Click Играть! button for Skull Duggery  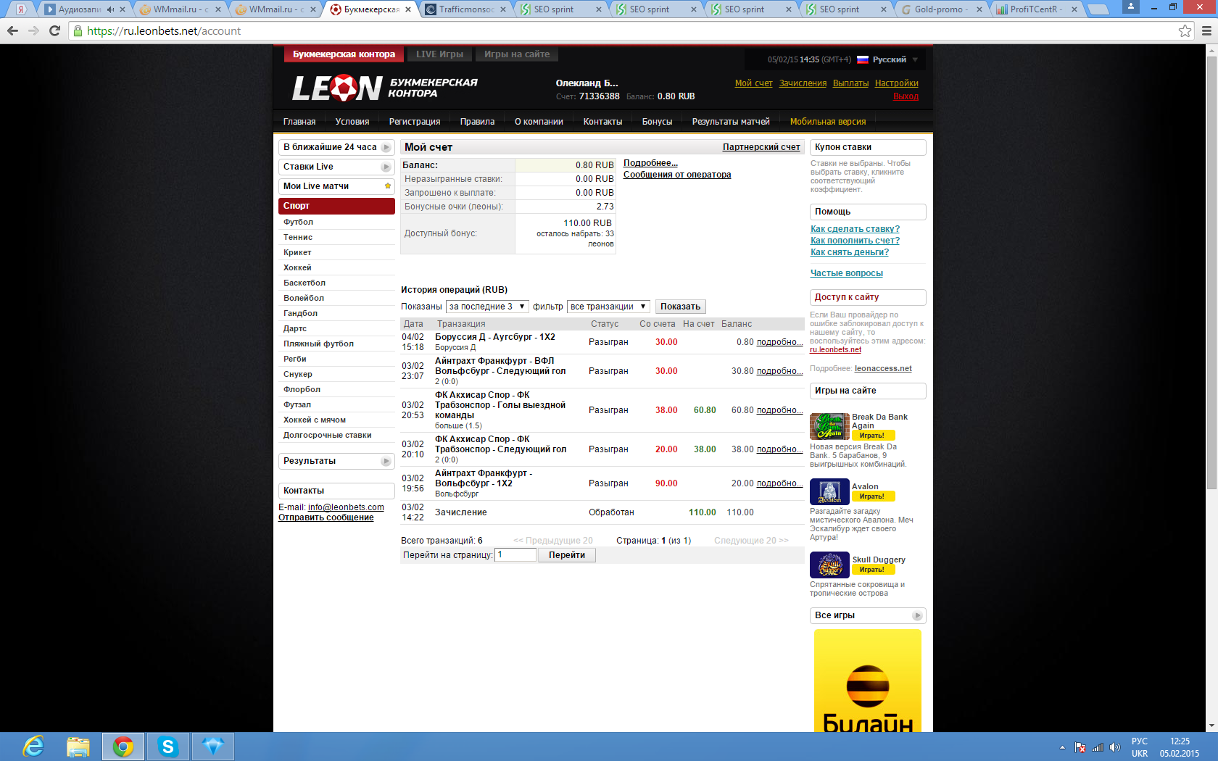pyautogui.click(x=873, y=570)
